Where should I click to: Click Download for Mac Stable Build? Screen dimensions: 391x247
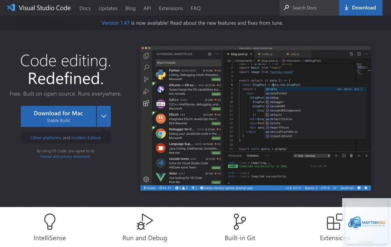tap(58, 116)
